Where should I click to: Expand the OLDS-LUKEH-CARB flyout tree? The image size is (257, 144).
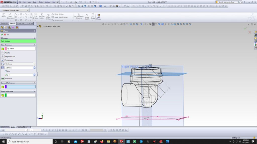pos(38,26)
